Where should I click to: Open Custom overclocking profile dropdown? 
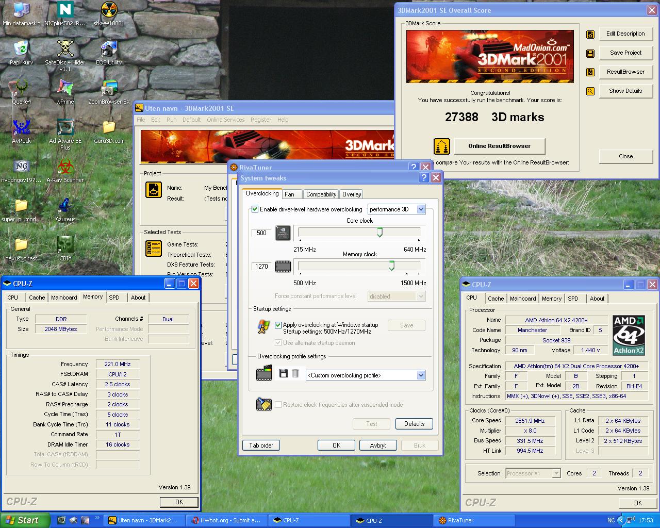coord(421,375)
